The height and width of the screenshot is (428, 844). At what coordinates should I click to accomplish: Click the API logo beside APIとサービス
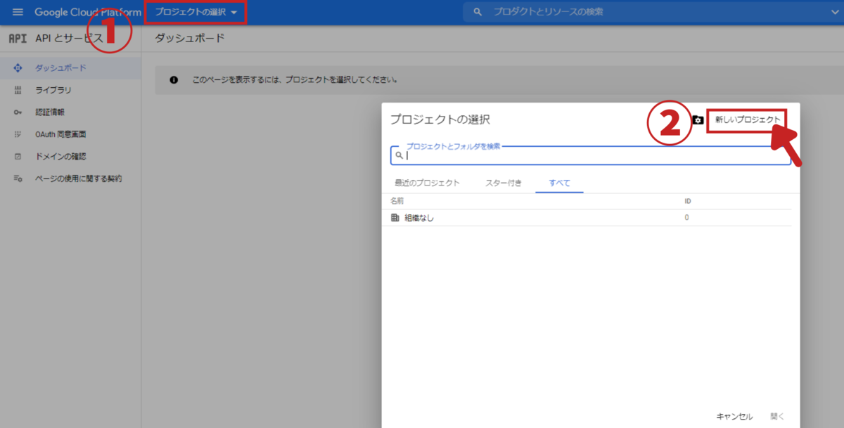[x=18, y=38]
